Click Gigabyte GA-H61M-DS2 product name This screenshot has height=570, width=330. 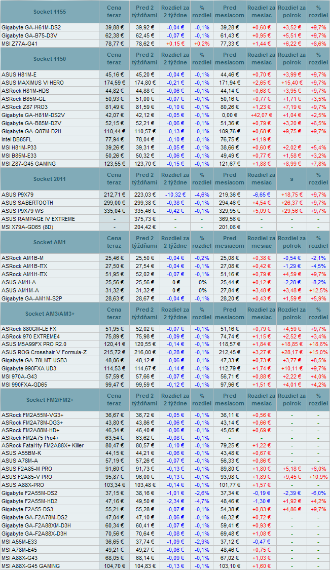pos(31,28)
